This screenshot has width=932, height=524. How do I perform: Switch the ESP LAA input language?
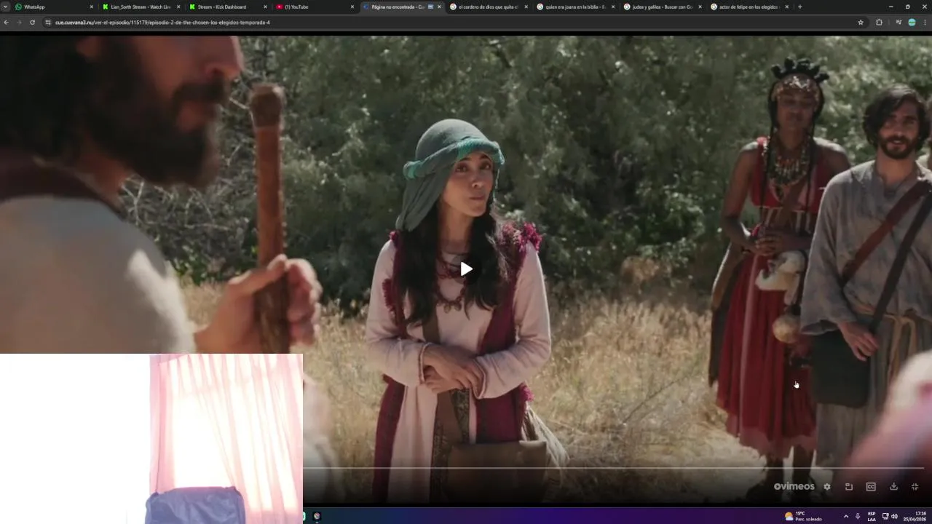(872, 516)
